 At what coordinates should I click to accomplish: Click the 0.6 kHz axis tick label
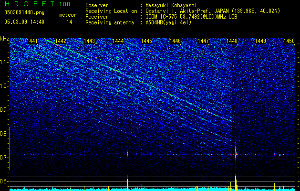[x=3, y=181]
